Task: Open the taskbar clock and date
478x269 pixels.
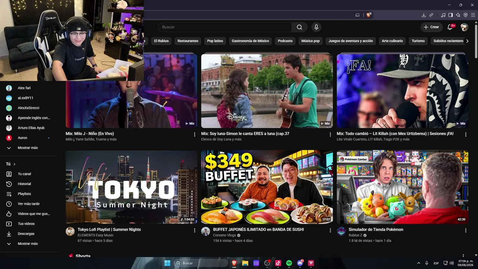Action: [x=466, y=263]
